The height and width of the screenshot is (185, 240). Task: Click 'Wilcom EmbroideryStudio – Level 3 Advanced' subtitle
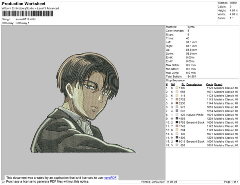click(30, 8)
